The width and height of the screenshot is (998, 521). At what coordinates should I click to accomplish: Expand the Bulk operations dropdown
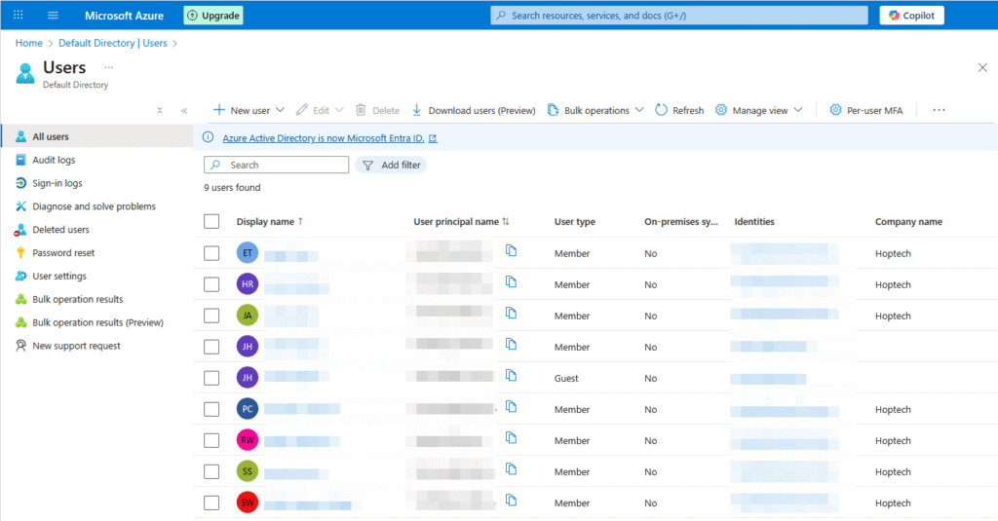(x=639, y=111)
